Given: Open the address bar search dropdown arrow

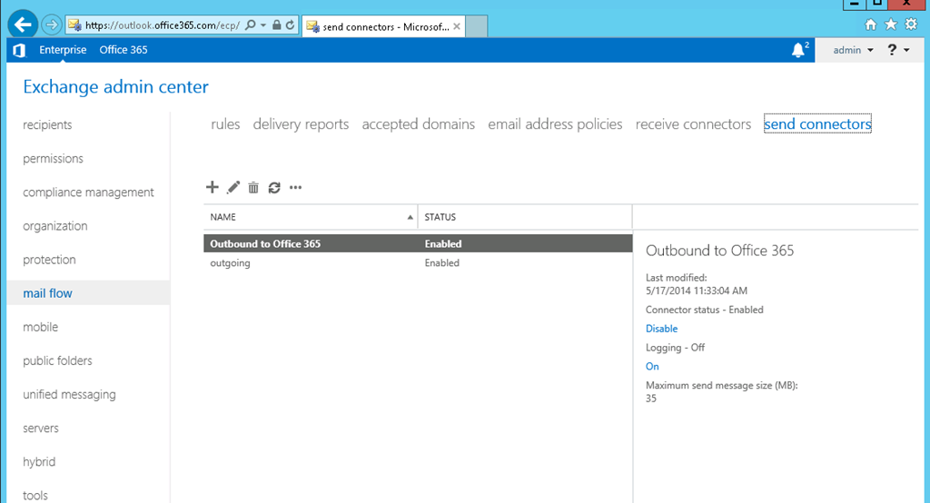Looking at the screenshot, I should (263, 25).
